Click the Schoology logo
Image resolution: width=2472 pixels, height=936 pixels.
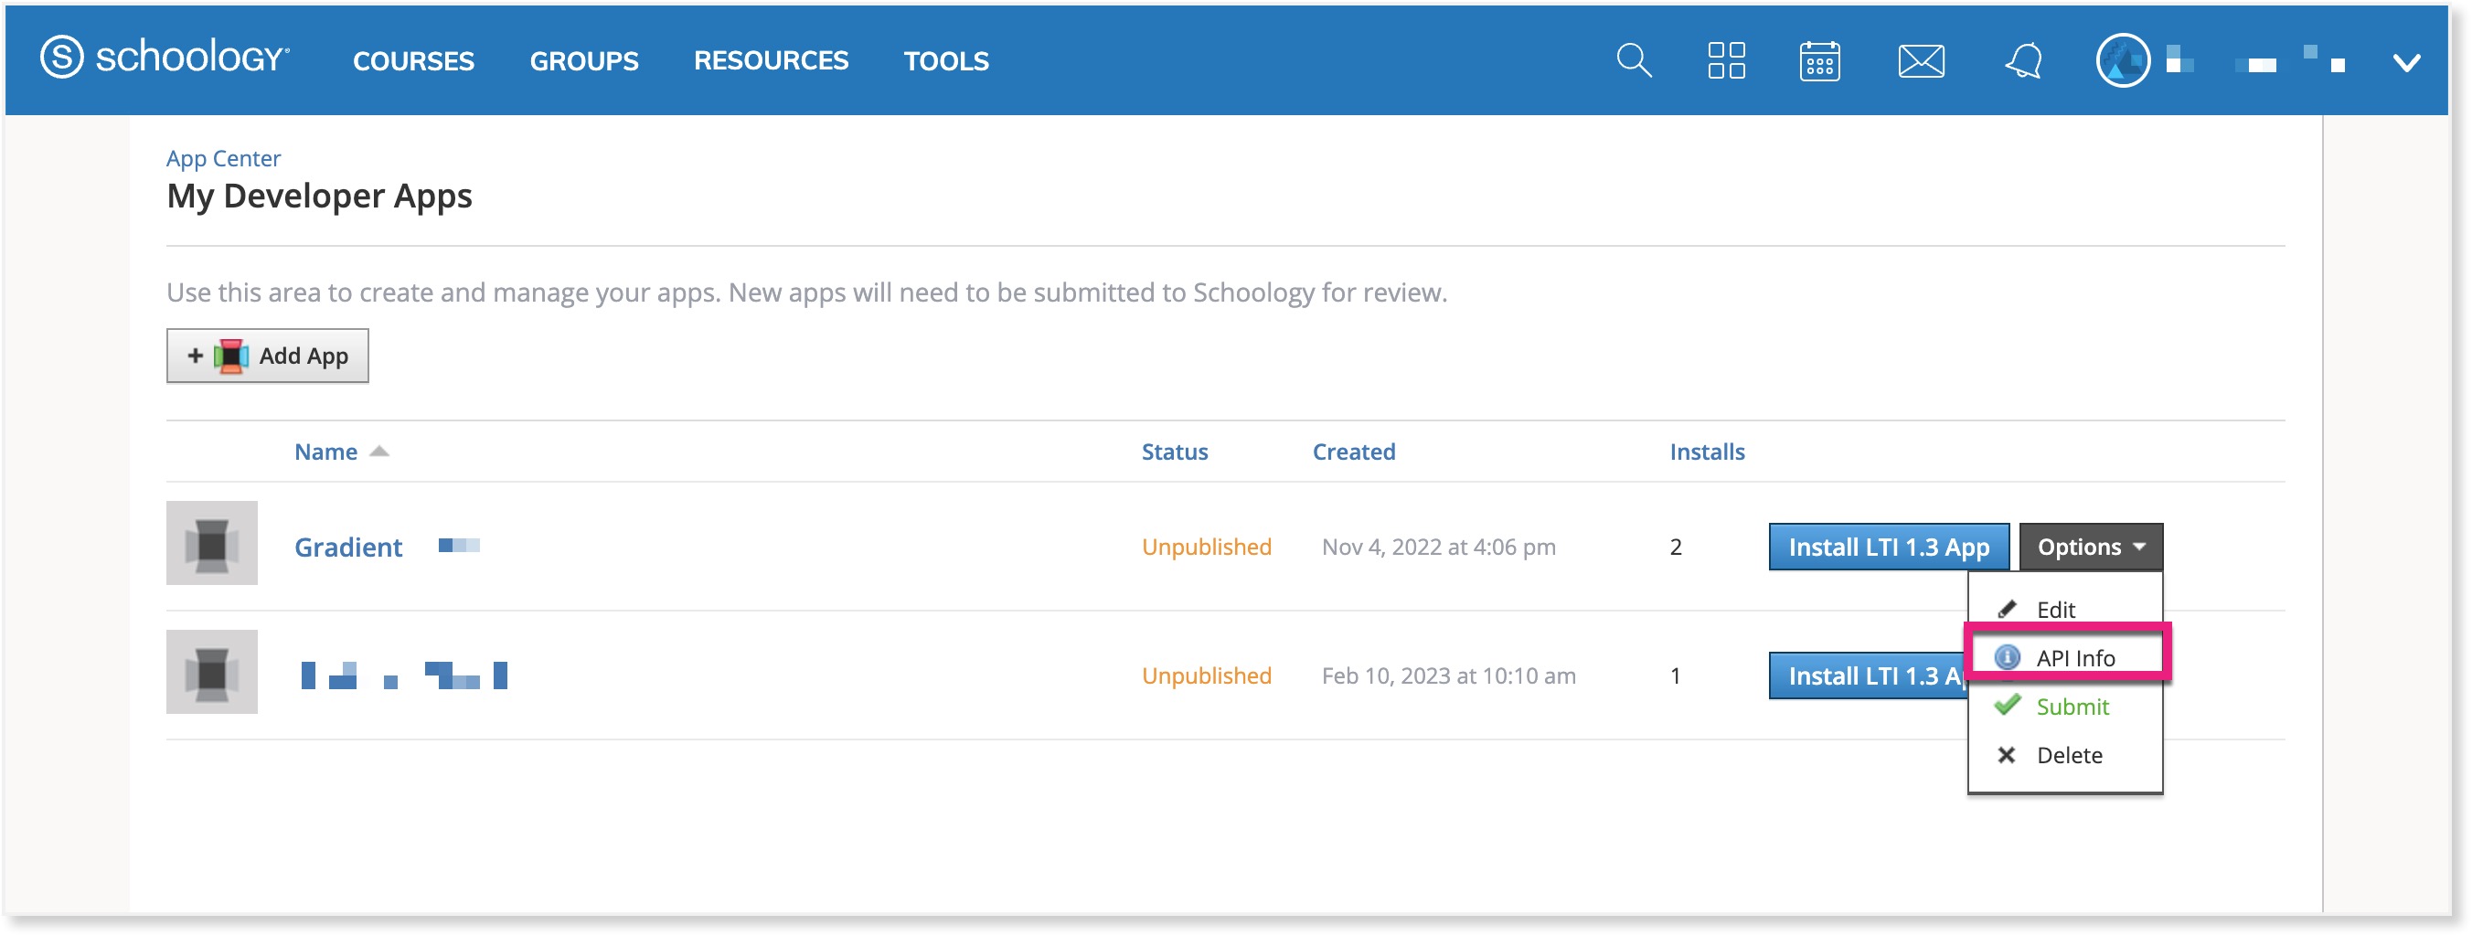164,58
